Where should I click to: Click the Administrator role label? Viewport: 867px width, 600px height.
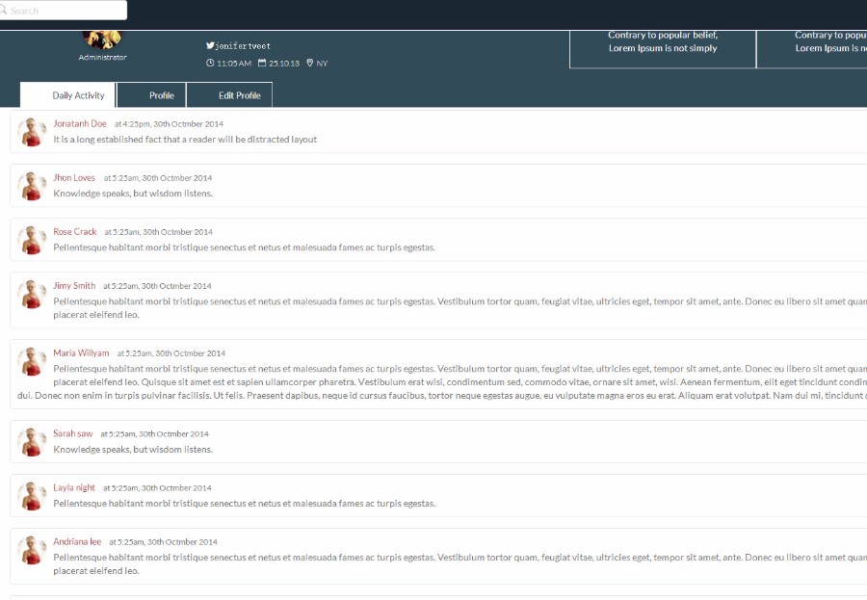click(102, 57)
